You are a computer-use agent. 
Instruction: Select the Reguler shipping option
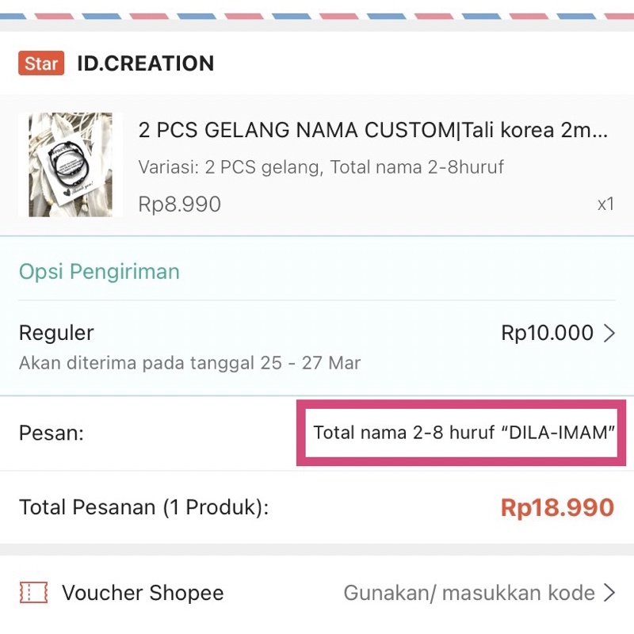coord(56,333)
